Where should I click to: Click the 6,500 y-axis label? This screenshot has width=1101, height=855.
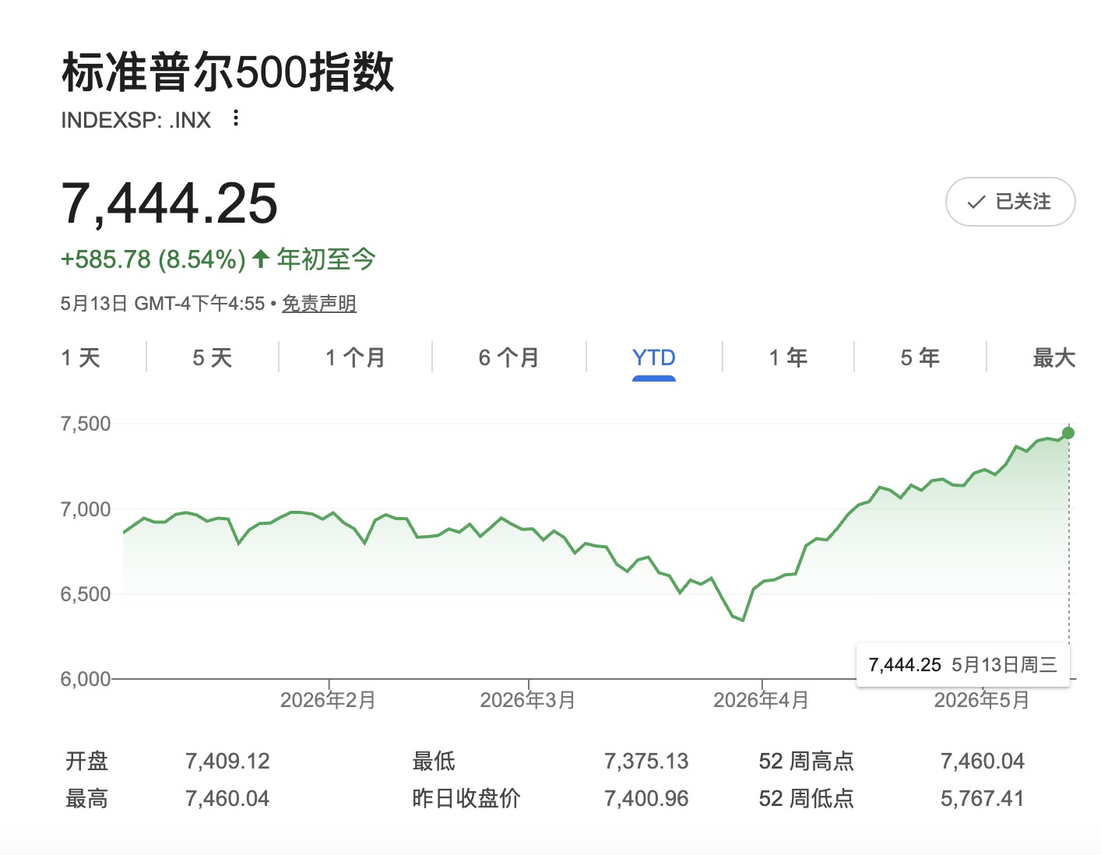pos(86,594)
